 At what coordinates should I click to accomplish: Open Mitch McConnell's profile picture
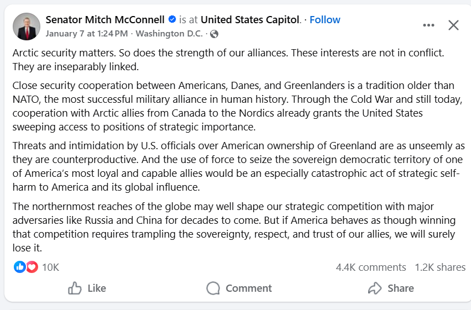pos(26,27)
